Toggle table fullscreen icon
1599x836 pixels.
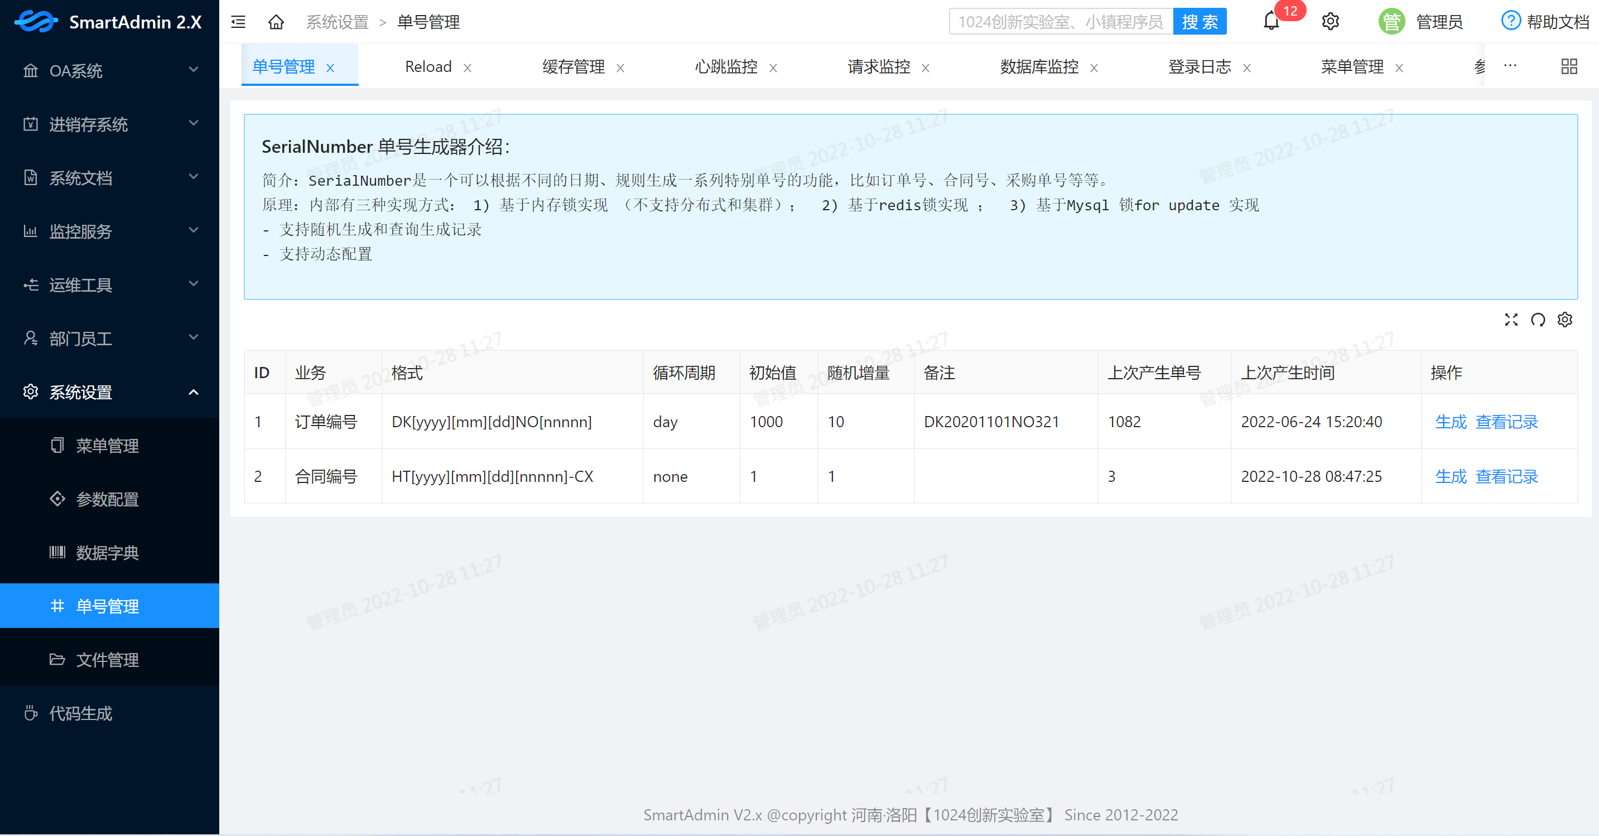point(1511,320)
